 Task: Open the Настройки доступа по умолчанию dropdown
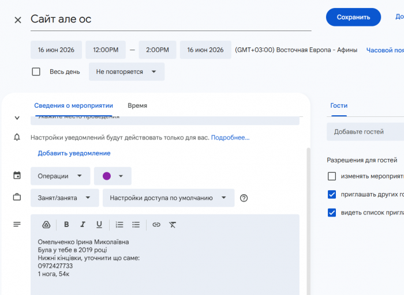click(169, 198)
